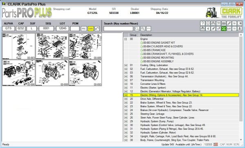This screenshot has height=148, width=245.
Task: Open thumbnail 00-888 engine mounting diagram
Action: pyautogui.click(x=52, y=73)
